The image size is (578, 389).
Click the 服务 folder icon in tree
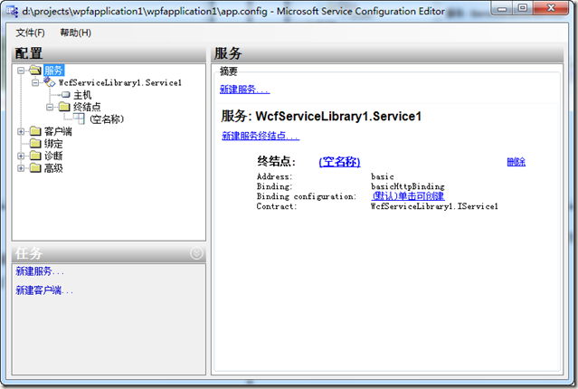click(x=35, y=70)
